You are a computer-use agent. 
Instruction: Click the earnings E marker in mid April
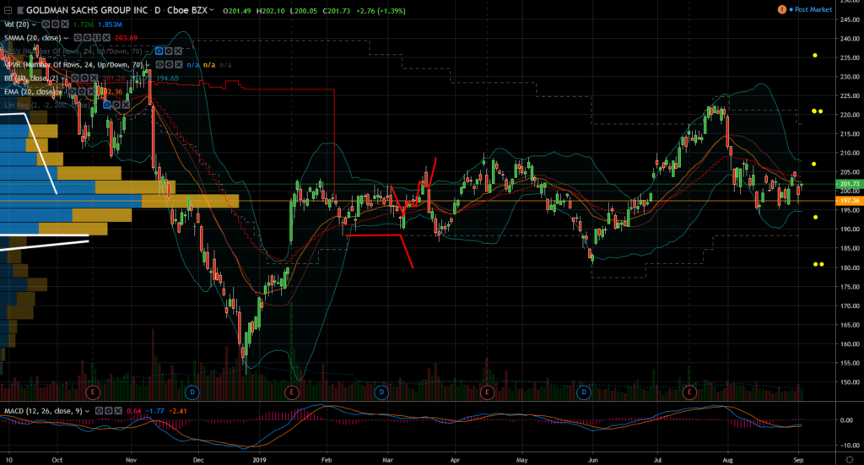pyautogui.click(x=487, y=392)
